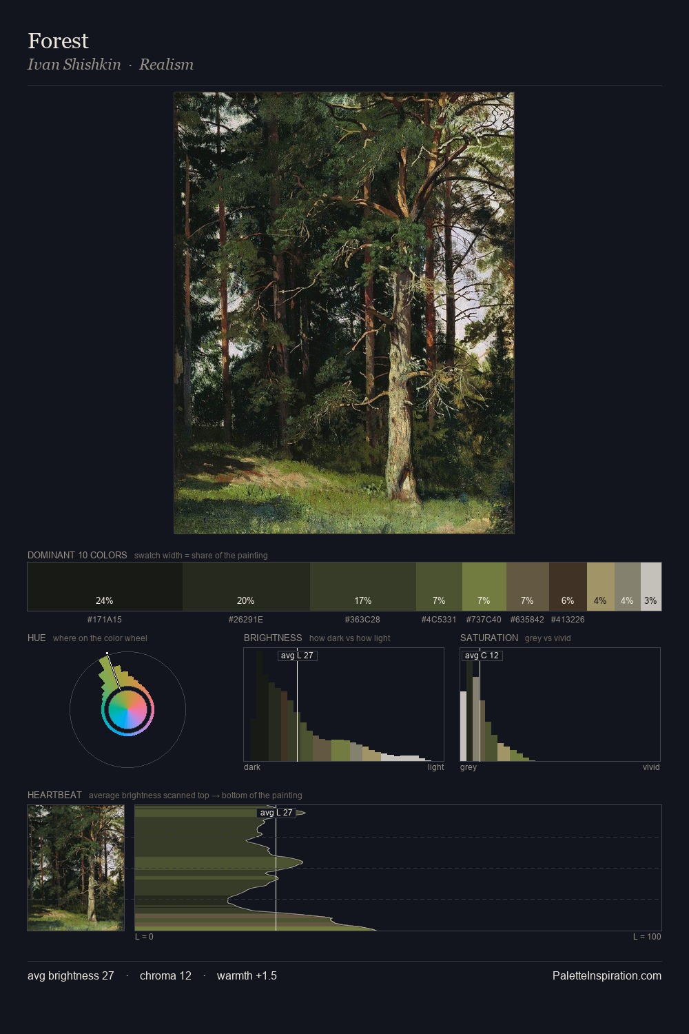Click the 'L = 0' axis label
The width and height of the screenshot is (689, 1034).
[144, 937]
